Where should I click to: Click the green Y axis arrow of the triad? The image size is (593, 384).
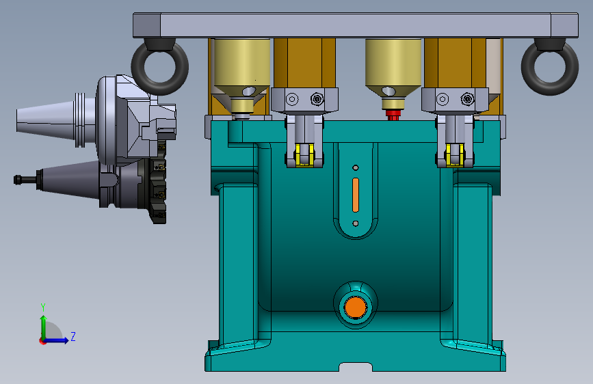[44, 327]
